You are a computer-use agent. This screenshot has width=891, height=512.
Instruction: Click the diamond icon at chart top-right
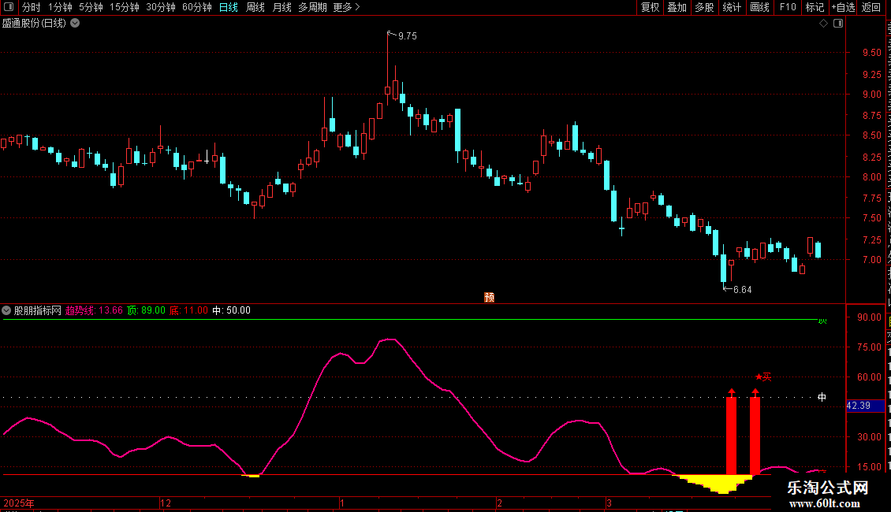823,24
